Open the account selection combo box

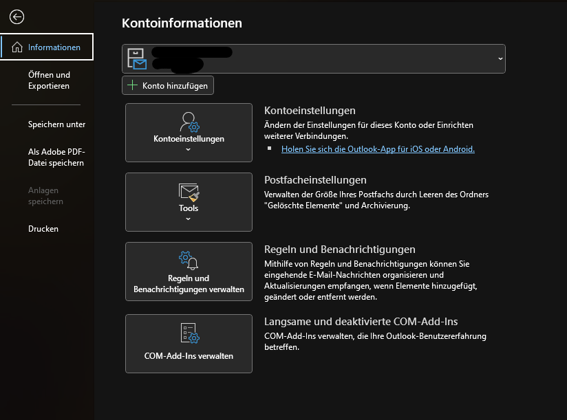click(314, 59)
